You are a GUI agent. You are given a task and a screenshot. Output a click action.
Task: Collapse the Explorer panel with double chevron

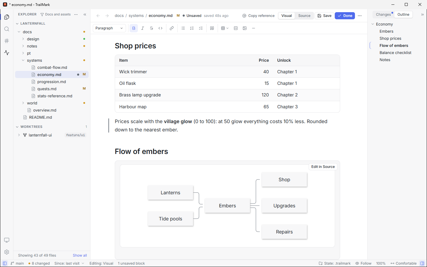85,14
